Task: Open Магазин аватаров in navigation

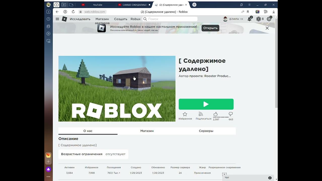Action: coord(102,21)
